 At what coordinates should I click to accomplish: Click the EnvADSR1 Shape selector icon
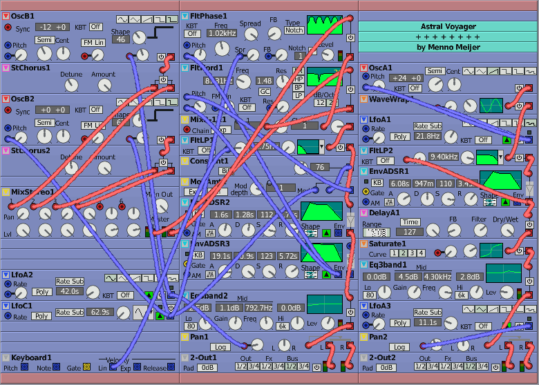[489, 202]
